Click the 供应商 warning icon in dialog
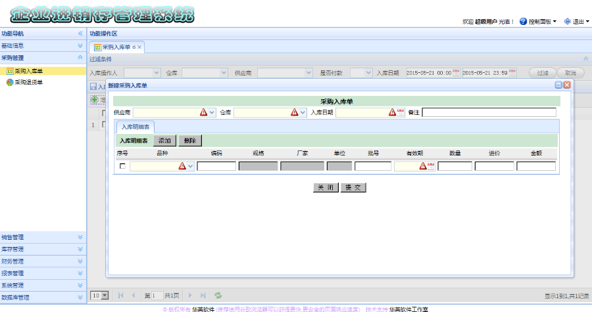 (203, 112)
